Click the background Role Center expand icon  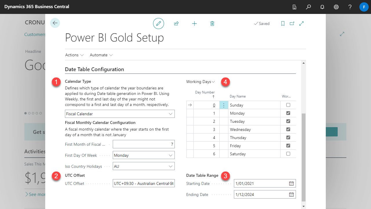tap(342, 34)
